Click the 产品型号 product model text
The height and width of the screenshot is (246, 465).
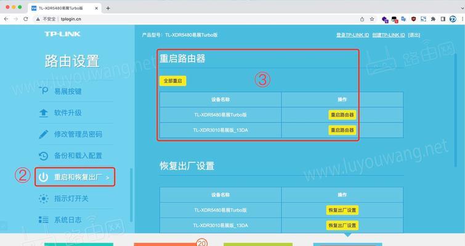(x=180, y=35)
